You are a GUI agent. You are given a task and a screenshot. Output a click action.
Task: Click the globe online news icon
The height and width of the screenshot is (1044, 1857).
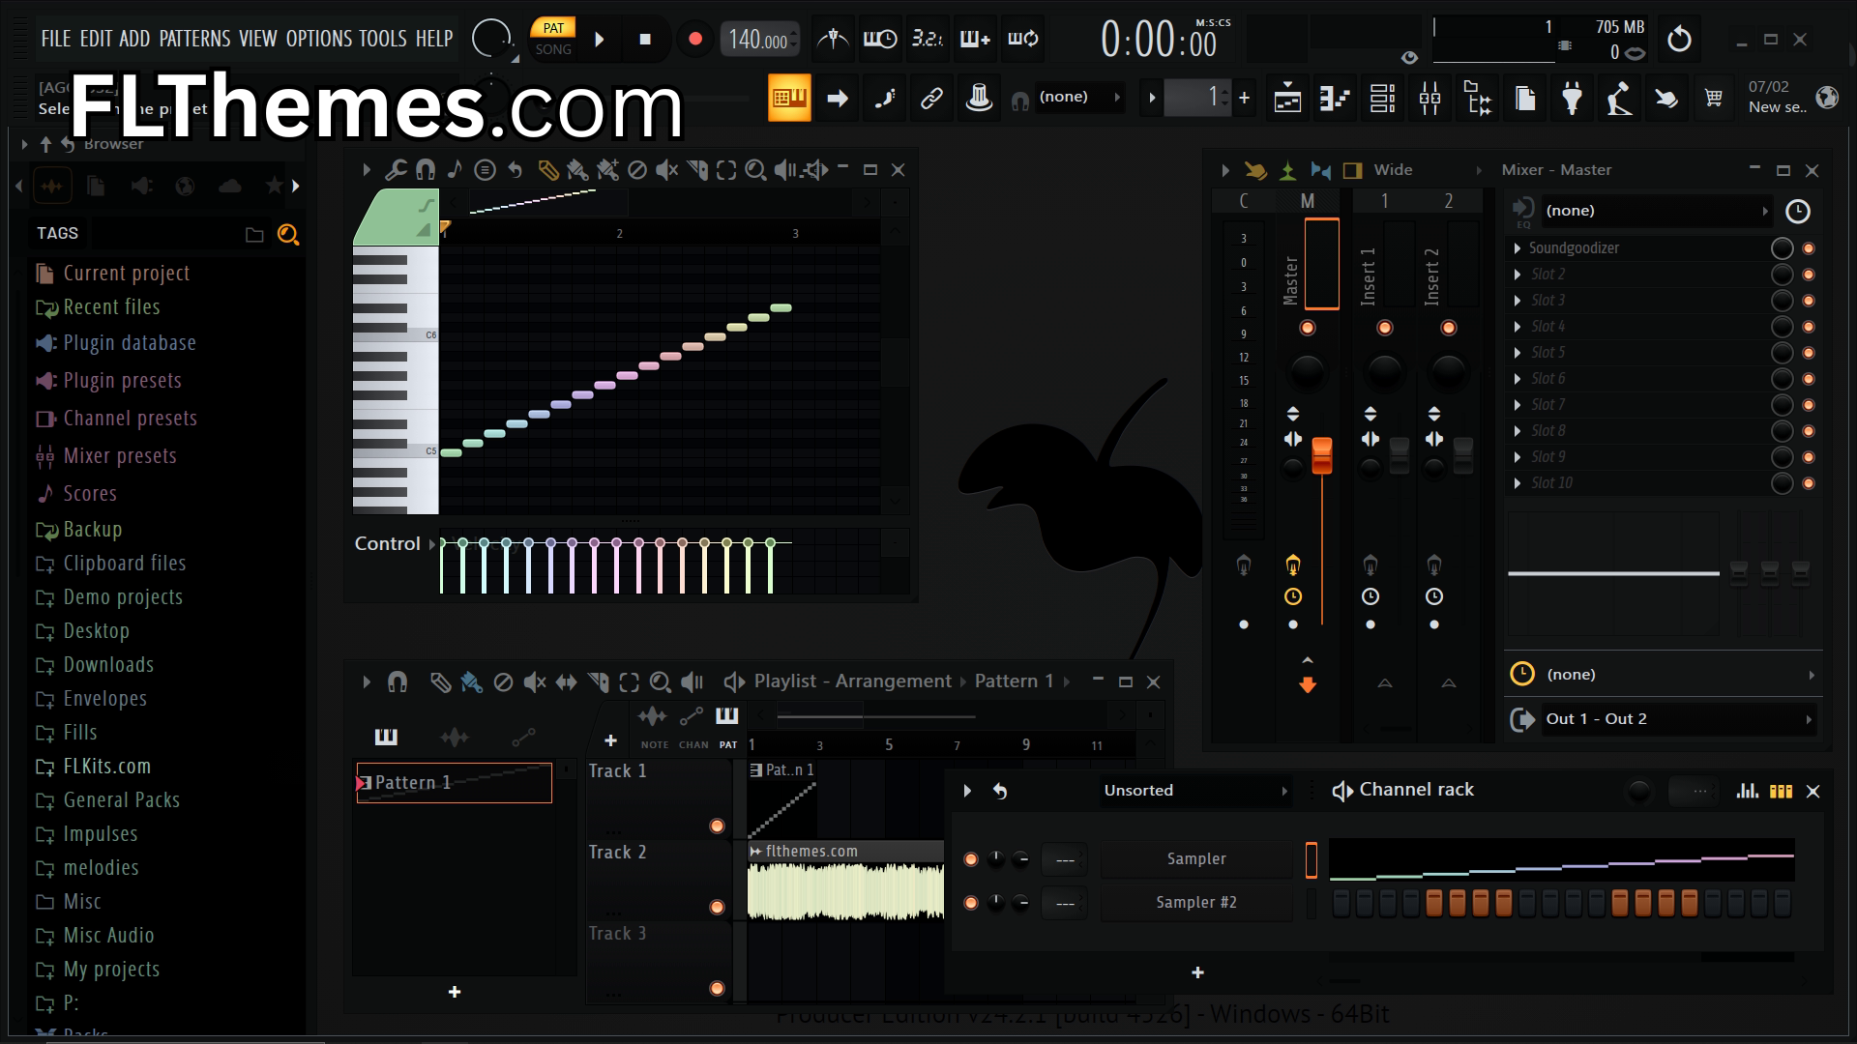pos(1827,98)
